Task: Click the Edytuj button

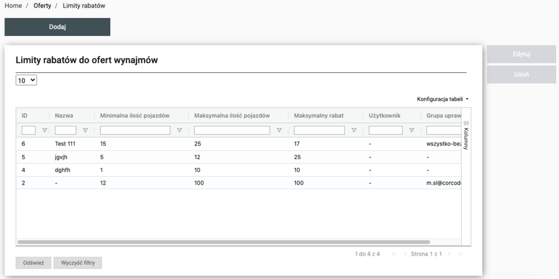Action: (x=521, y=54)
